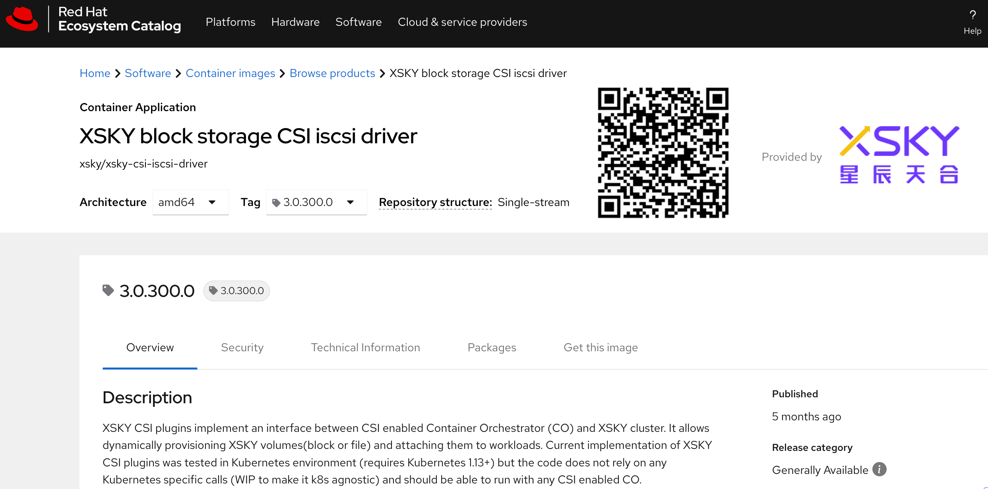The image size is (988, 489).
Task: Click the Published label
Action: (795, 394)
